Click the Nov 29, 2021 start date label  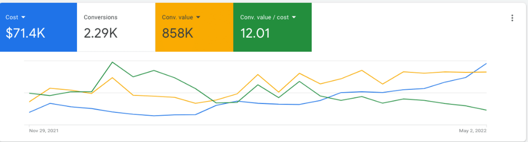(x=44, y=131)
